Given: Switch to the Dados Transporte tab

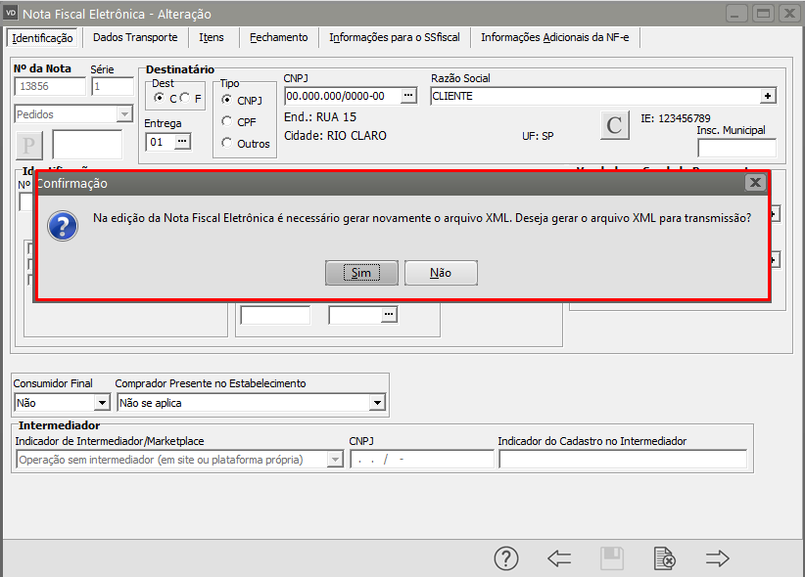Looking at the screenshot, I should pos(135,37).
